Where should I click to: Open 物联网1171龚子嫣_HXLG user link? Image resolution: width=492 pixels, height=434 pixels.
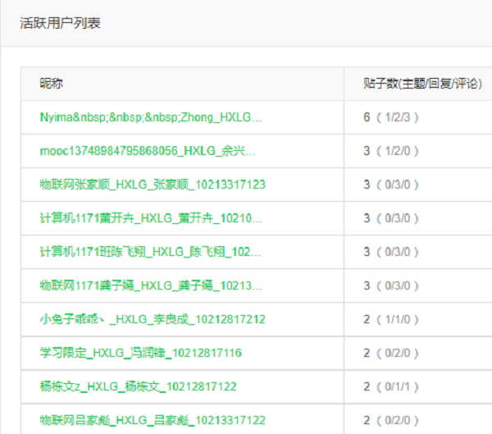(x=151, y=286)
